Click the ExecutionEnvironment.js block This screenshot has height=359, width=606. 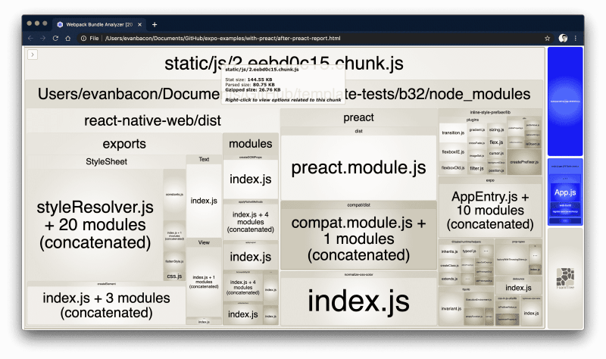point(479,299)
